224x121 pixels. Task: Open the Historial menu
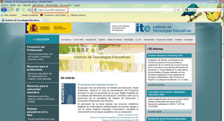point(27,5)
